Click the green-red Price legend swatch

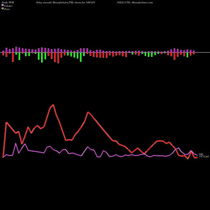(3, 8)
